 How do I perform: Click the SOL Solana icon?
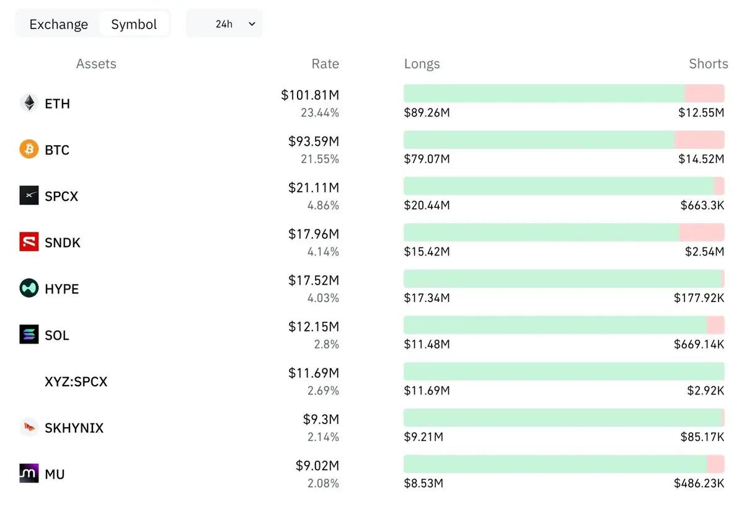click(29, 335)
